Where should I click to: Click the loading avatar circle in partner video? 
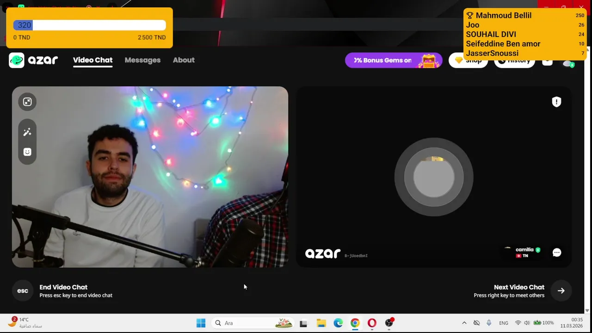(x=434, y=177)
